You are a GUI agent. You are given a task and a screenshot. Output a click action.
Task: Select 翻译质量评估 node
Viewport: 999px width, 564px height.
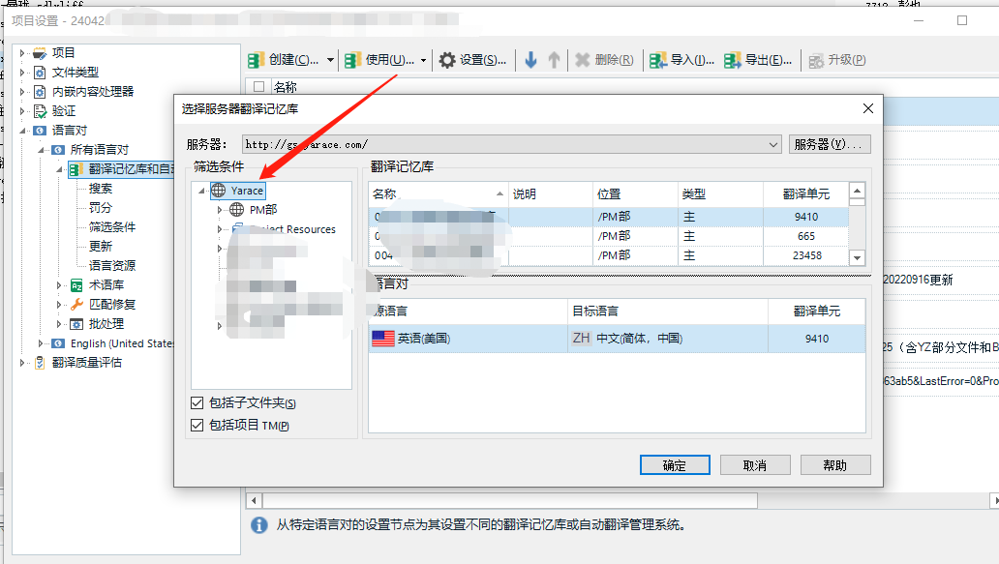[87, 362]
